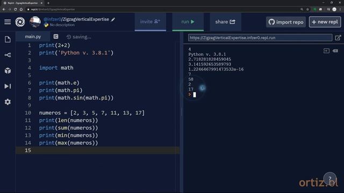Click console output 3.141592653589793
The height and width of the screenshot is (193, 344).
[x=210, y=64]
